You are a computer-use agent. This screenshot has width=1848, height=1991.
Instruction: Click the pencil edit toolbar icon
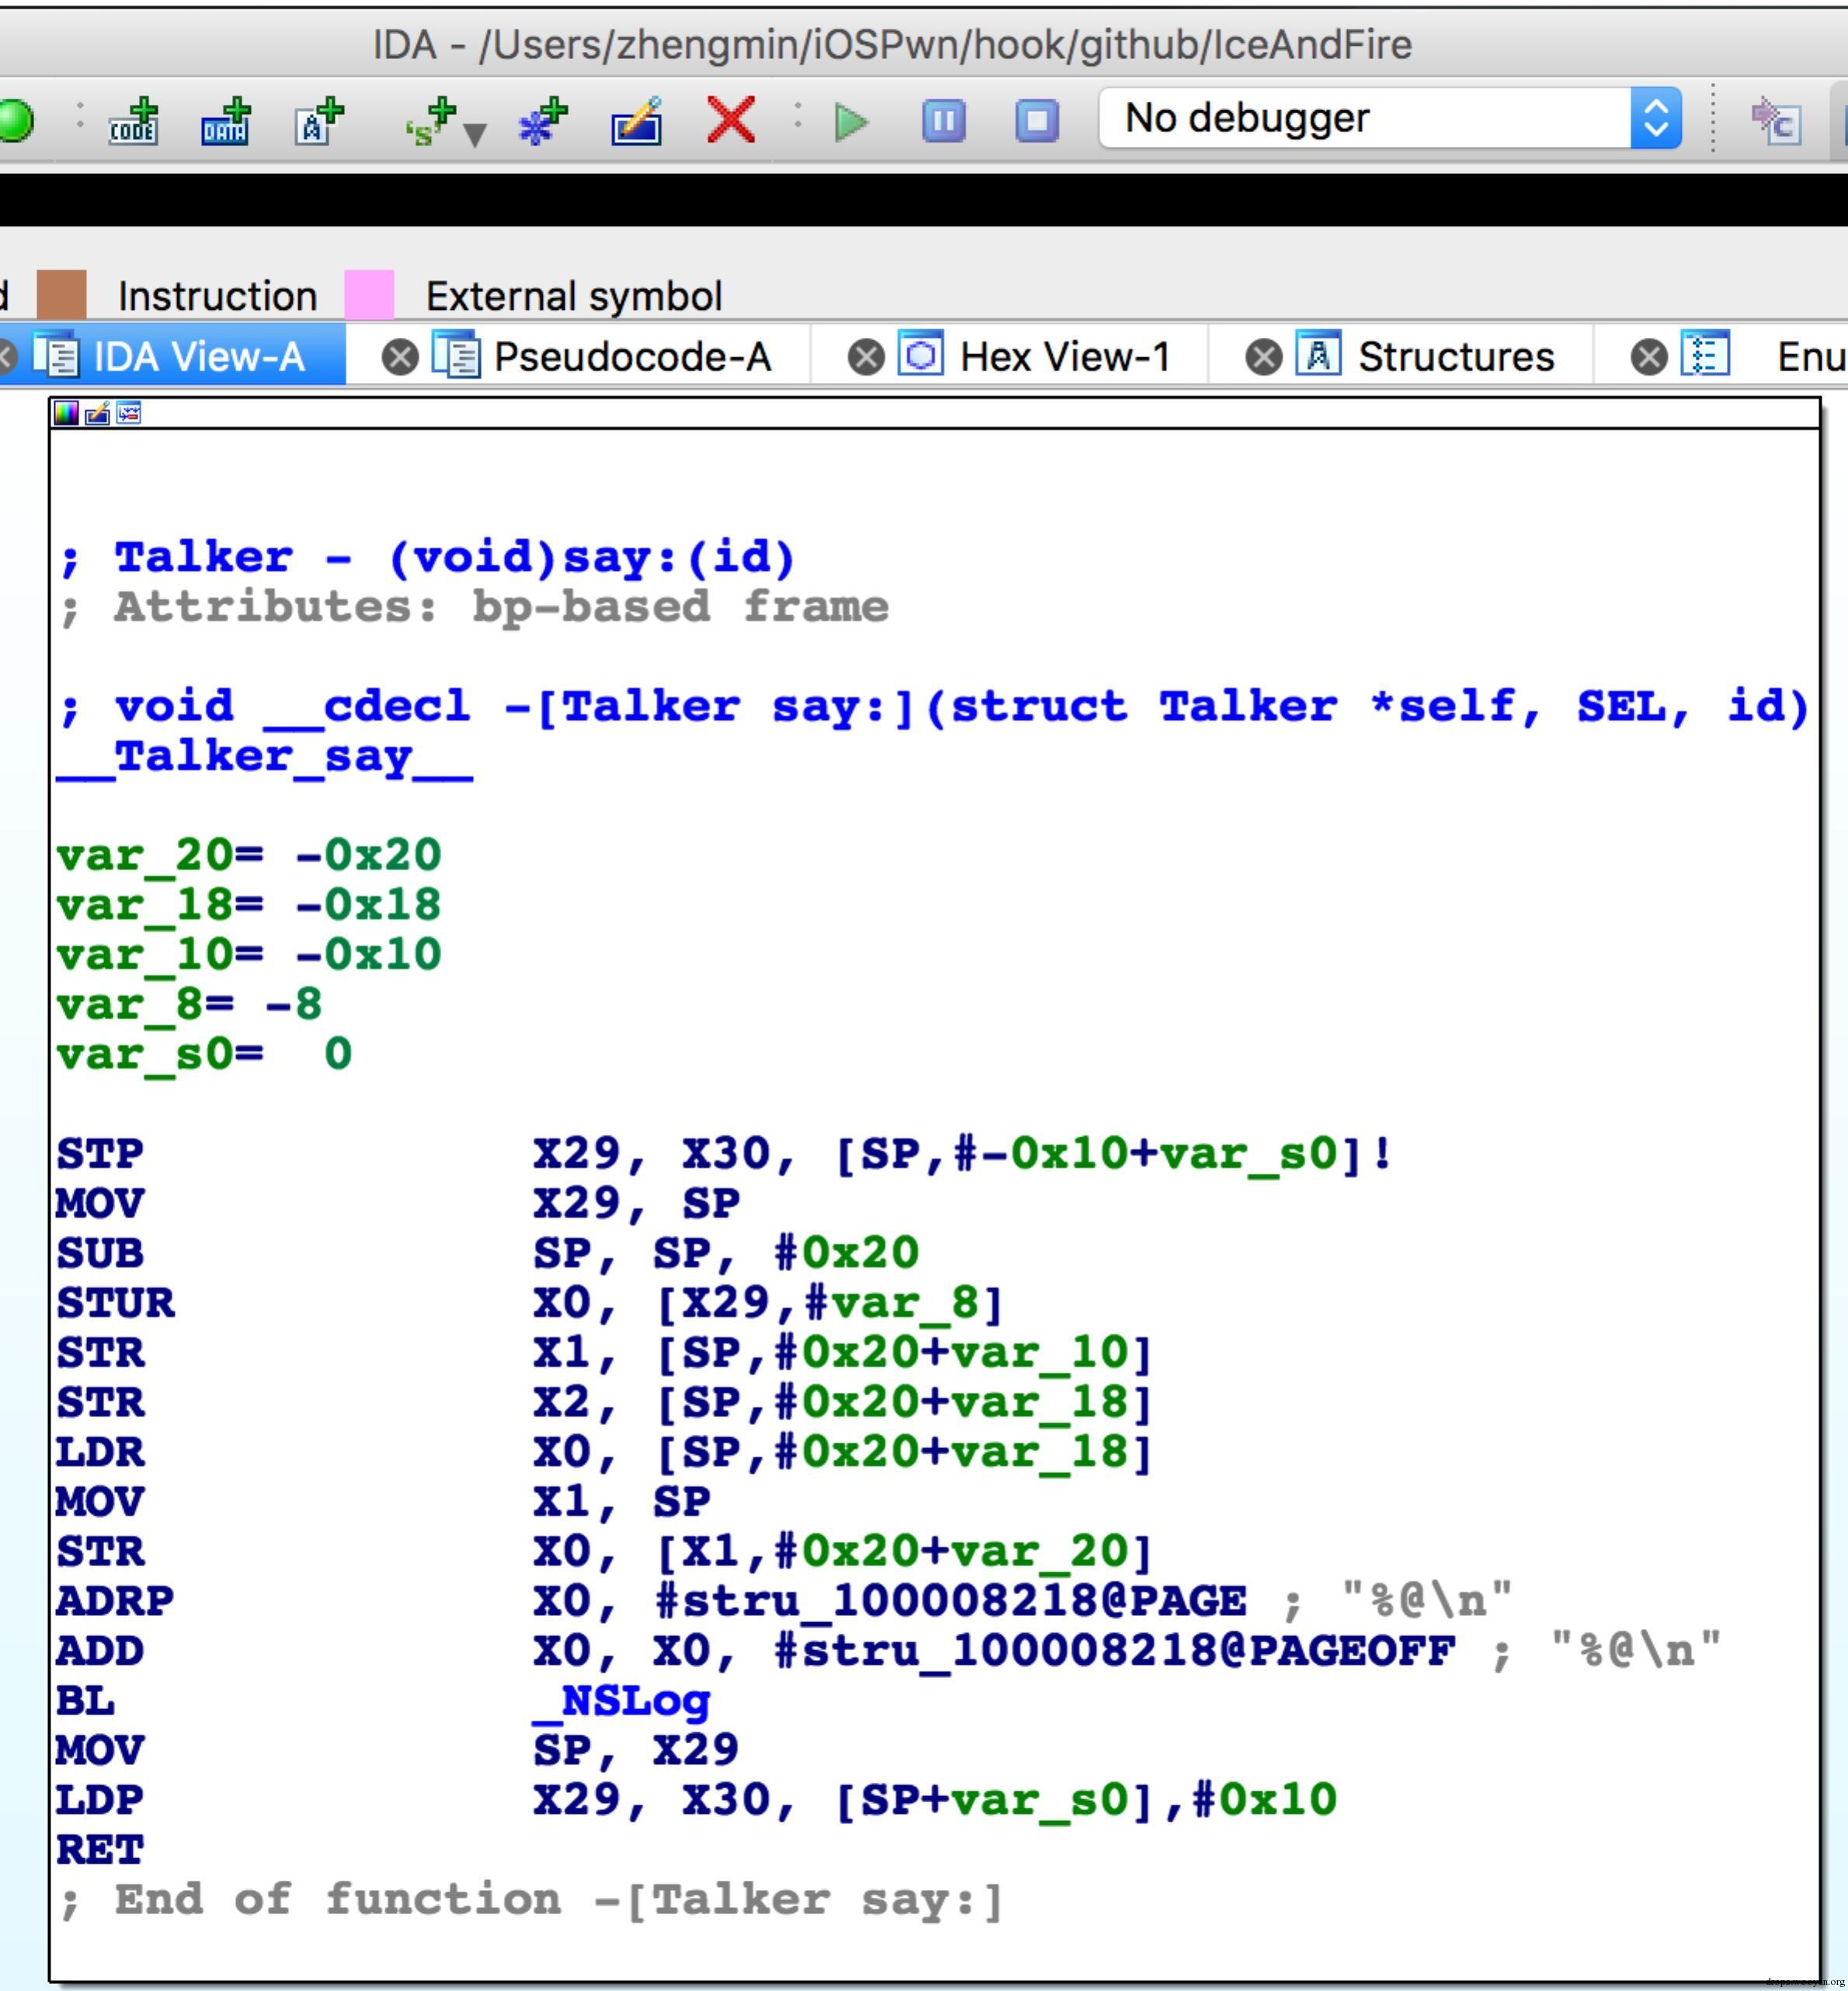637,122
